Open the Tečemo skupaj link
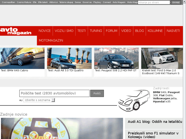This screenshot has width=186, height=139. 66,2
